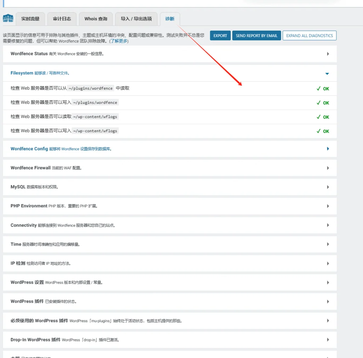
Task: Click Drop-In WordPress 插件 heading text
Action: 35,340
